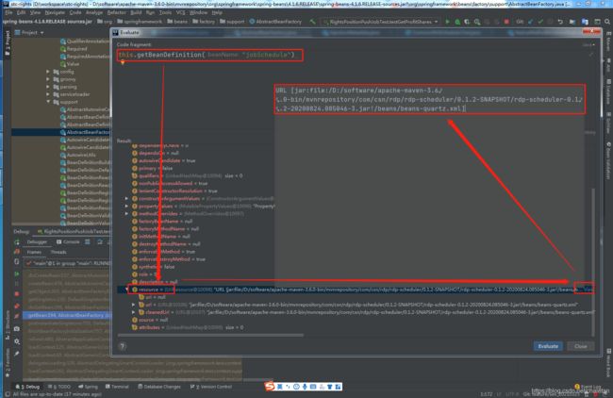Click the Git revert/undo arrow icon
613x398 pixels.
point(560,22)
